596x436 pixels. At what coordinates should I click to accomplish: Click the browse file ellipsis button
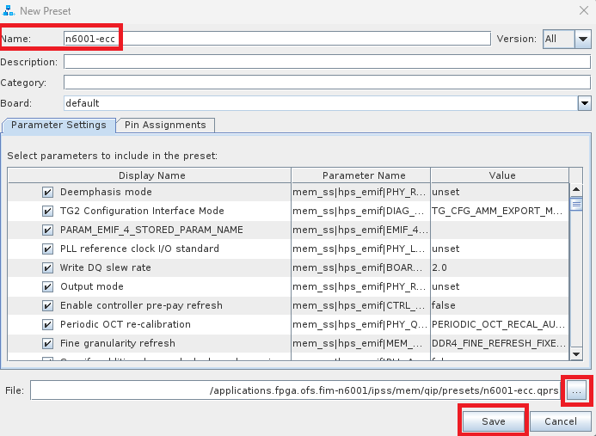tap(576, 390)
